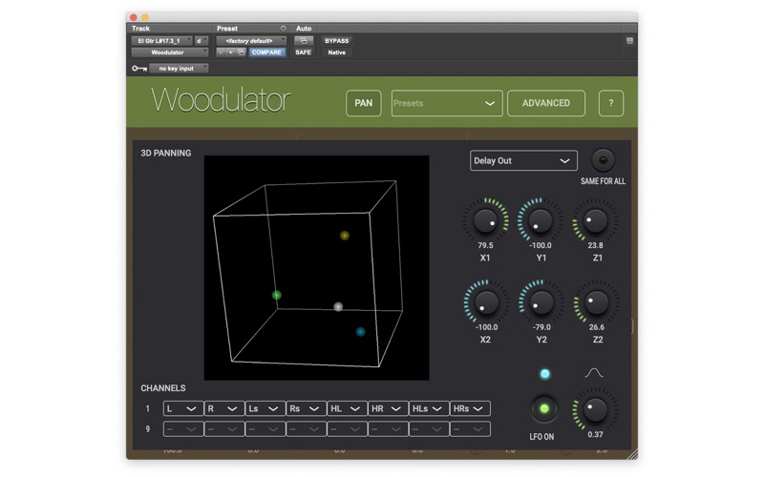The width and height of the screenshot is (764, 477).
Task: Open the Presets dropdown
Action: click(x=447, y=103)
